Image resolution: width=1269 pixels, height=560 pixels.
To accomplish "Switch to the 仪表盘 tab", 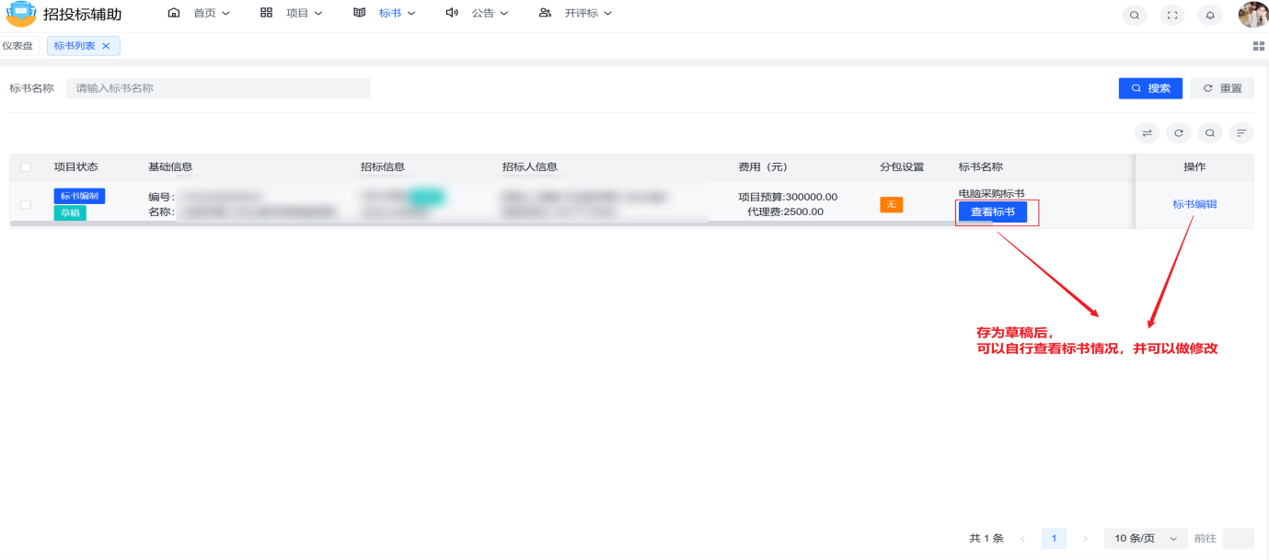I will (17, 46).
